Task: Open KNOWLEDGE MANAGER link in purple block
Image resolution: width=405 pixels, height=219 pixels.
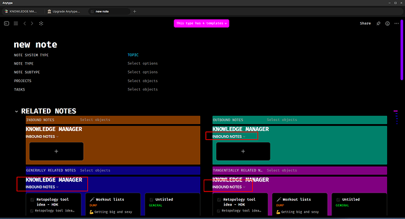Action: (x=241, y=180)
